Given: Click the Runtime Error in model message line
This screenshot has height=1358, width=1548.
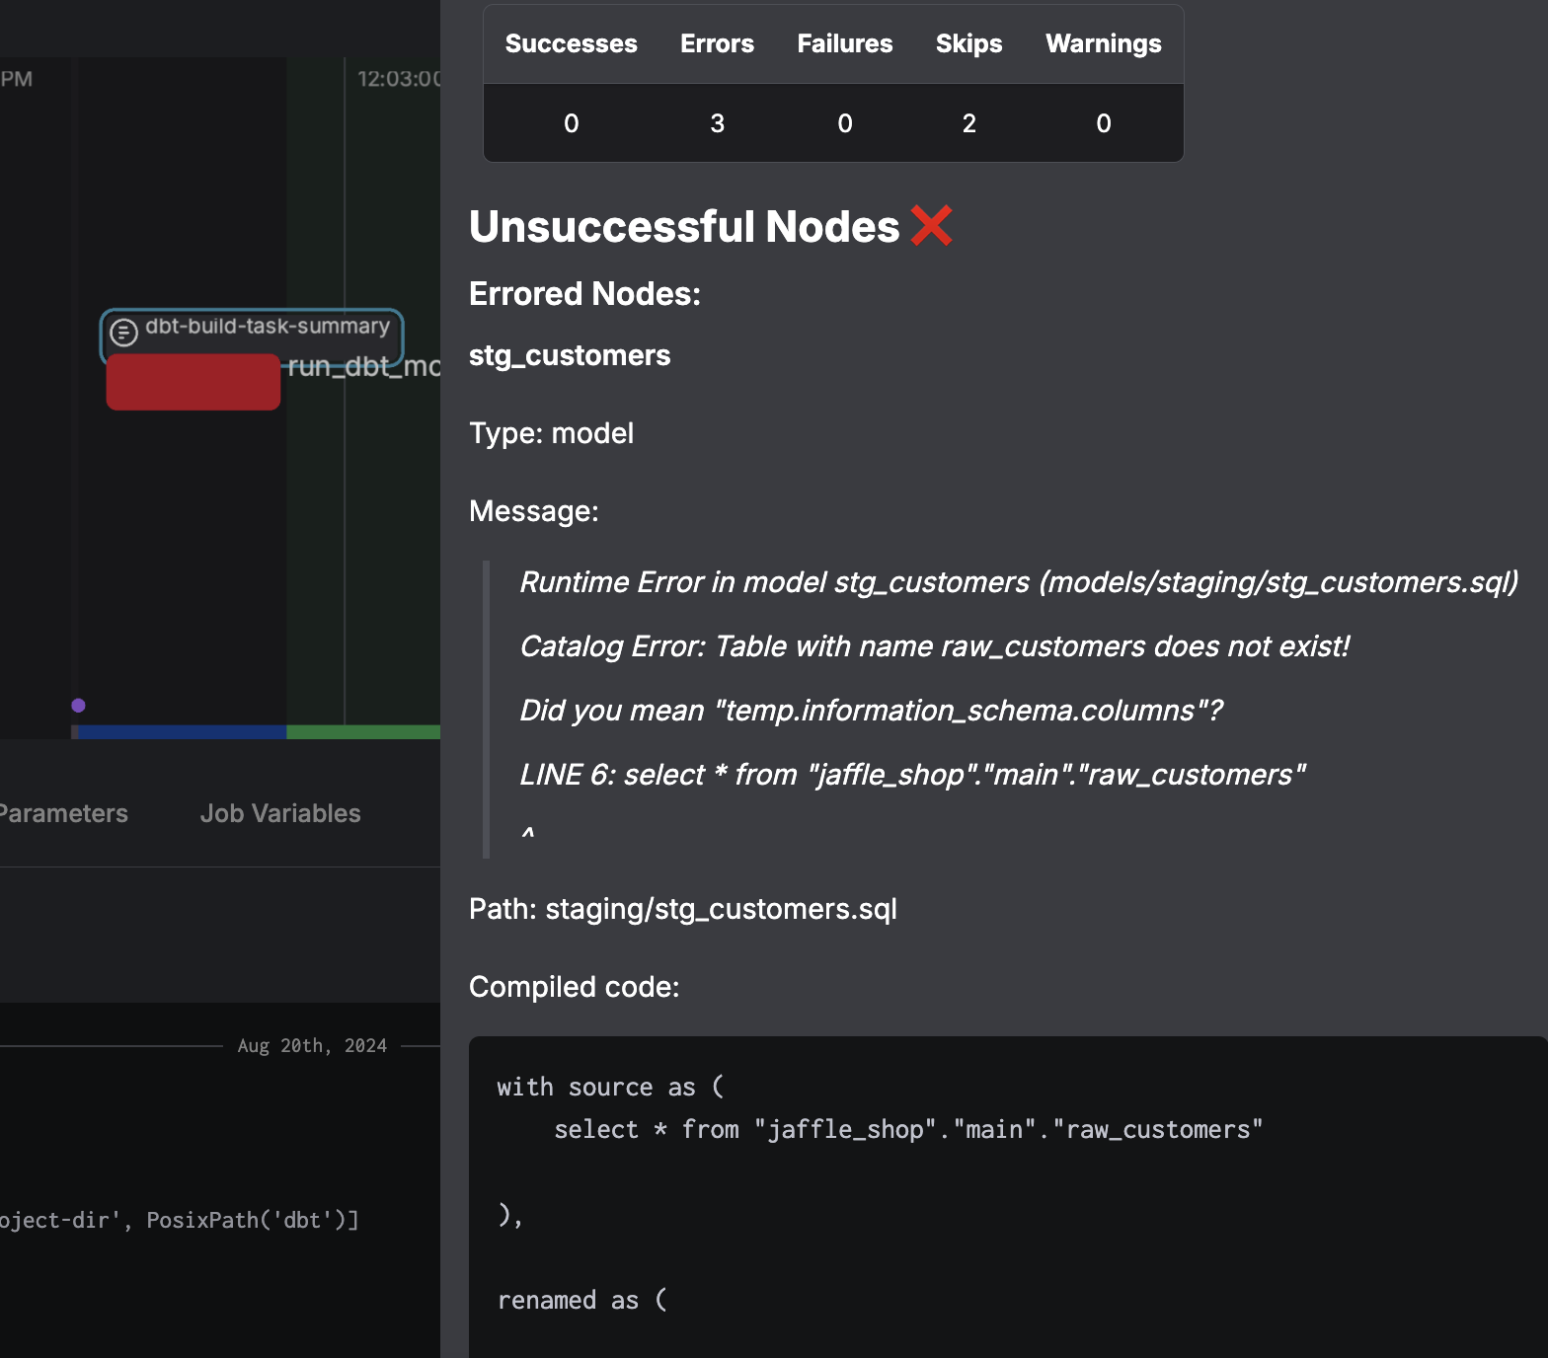Looking at the screenshot, I should click(1019, 582).
